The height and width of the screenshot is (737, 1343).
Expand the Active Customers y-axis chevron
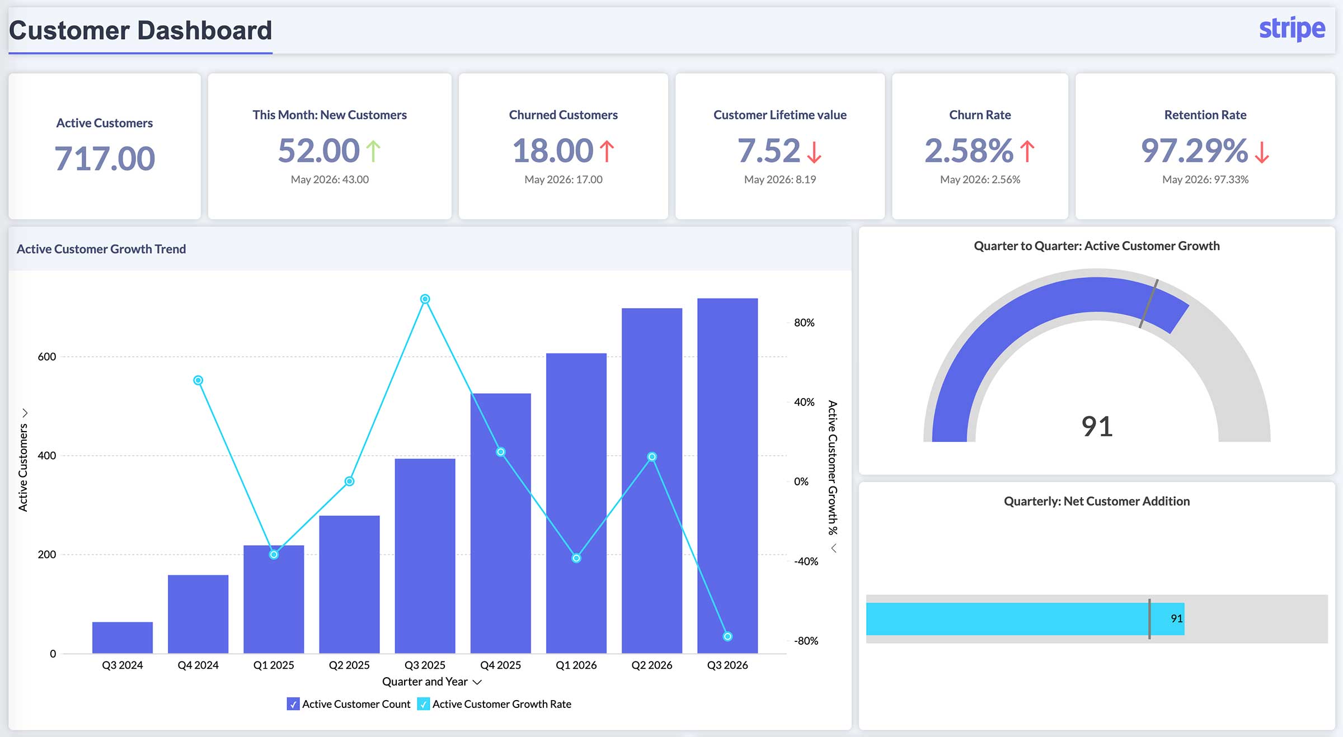[x=25, y=413]
